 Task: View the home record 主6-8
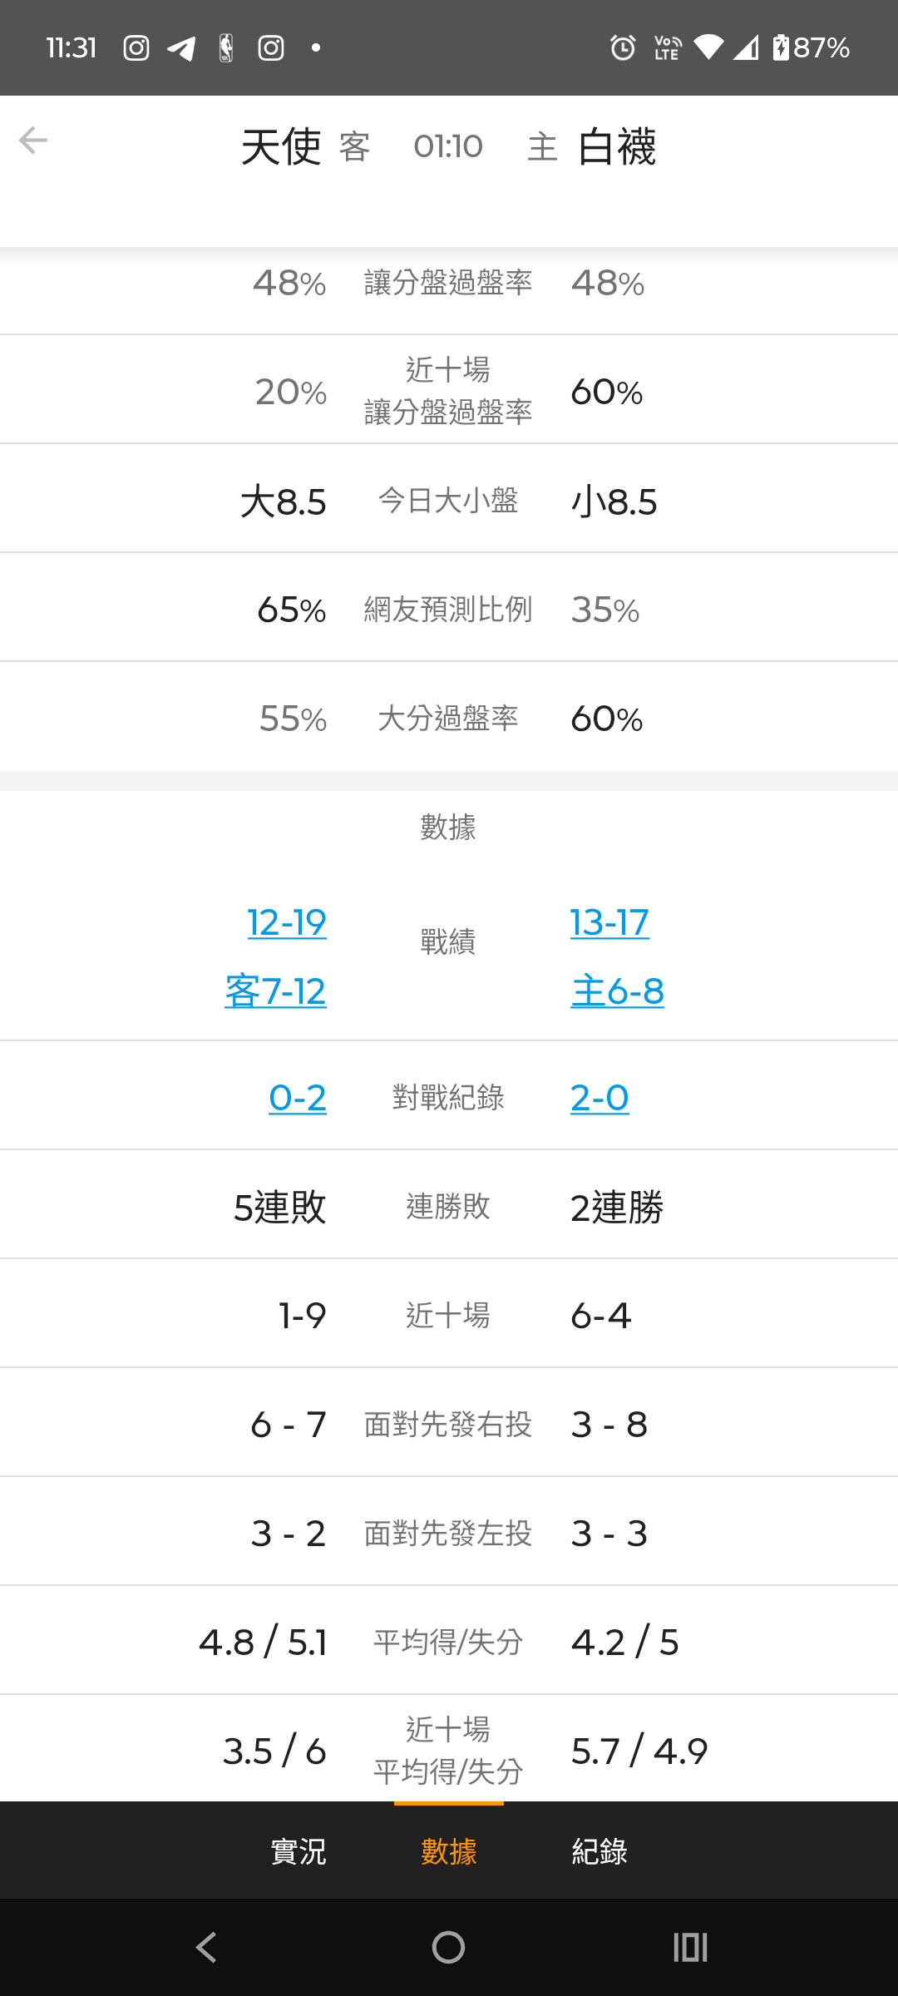[617, 991]
